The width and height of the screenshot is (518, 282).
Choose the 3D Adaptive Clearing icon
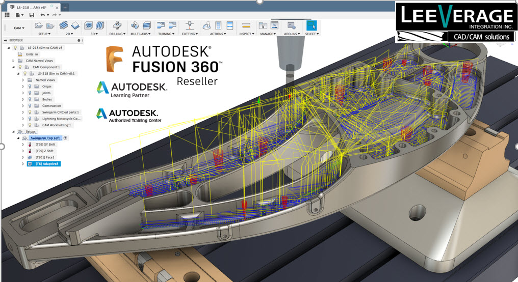click(88, 25)
